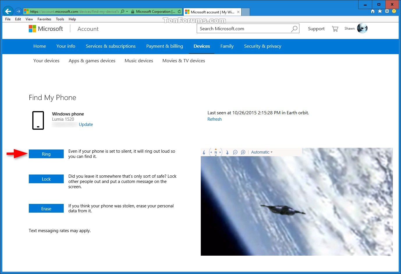
Task: Click the Microsoft logo
Action: click(46, 29)
